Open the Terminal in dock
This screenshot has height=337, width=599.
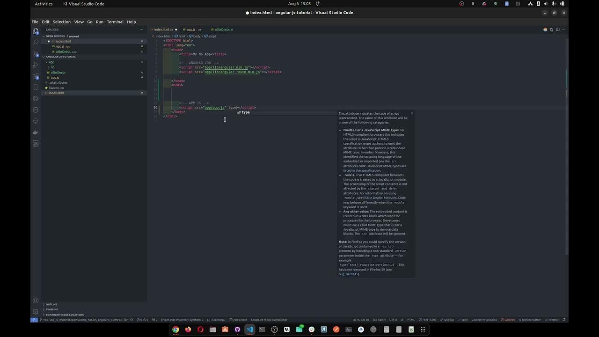tap(262, 330)
